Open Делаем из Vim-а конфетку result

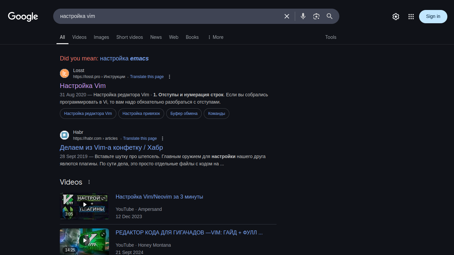point(111,147)
